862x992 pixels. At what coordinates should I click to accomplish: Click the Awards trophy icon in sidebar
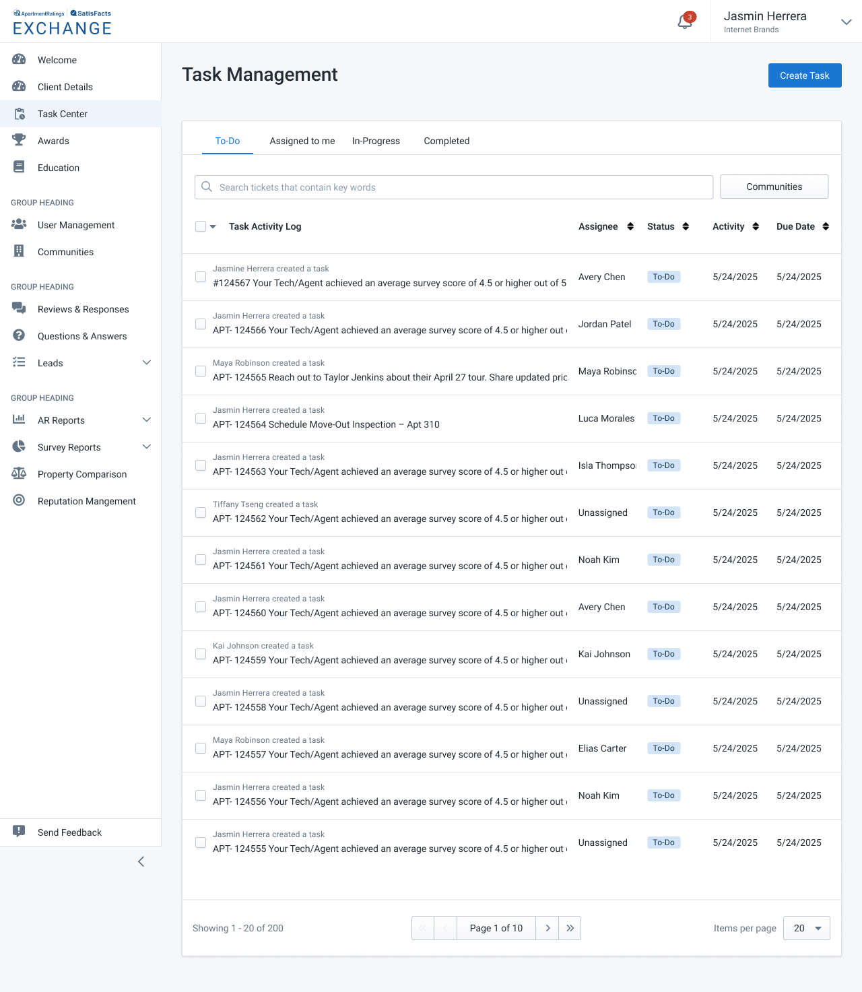pyautogui.click(x=19, y=140)
